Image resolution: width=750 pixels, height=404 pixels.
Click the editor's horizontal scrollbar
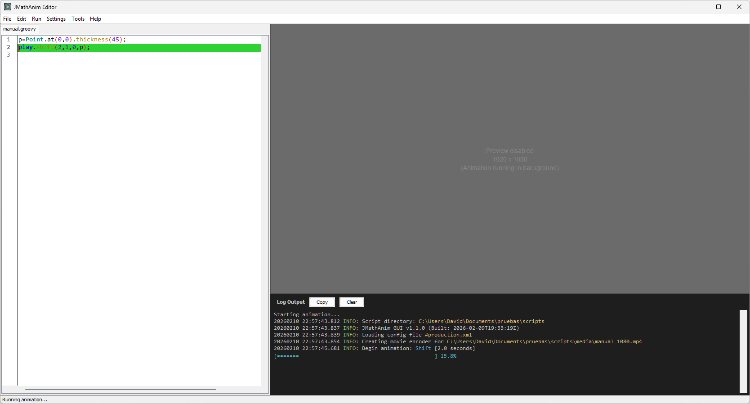point(121,390)
